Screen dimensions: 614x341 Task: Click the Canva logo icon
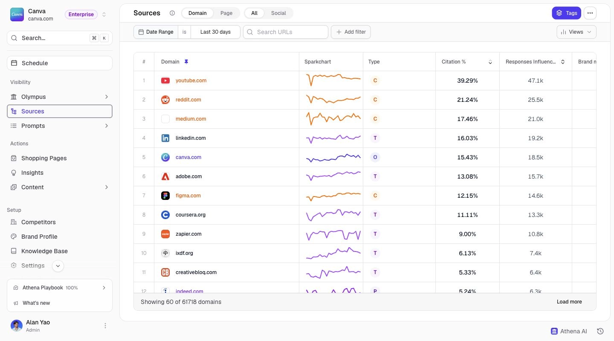point(17,14)
